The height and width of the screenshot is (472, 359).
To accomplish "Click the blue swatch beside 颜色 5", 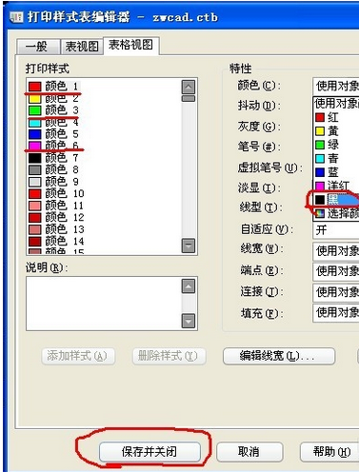I will pyautogui.click(x=35, y=134).
